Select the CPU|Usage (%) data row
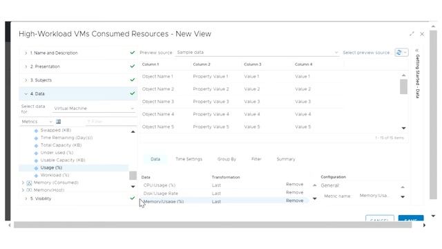 [x=224, y=185]
